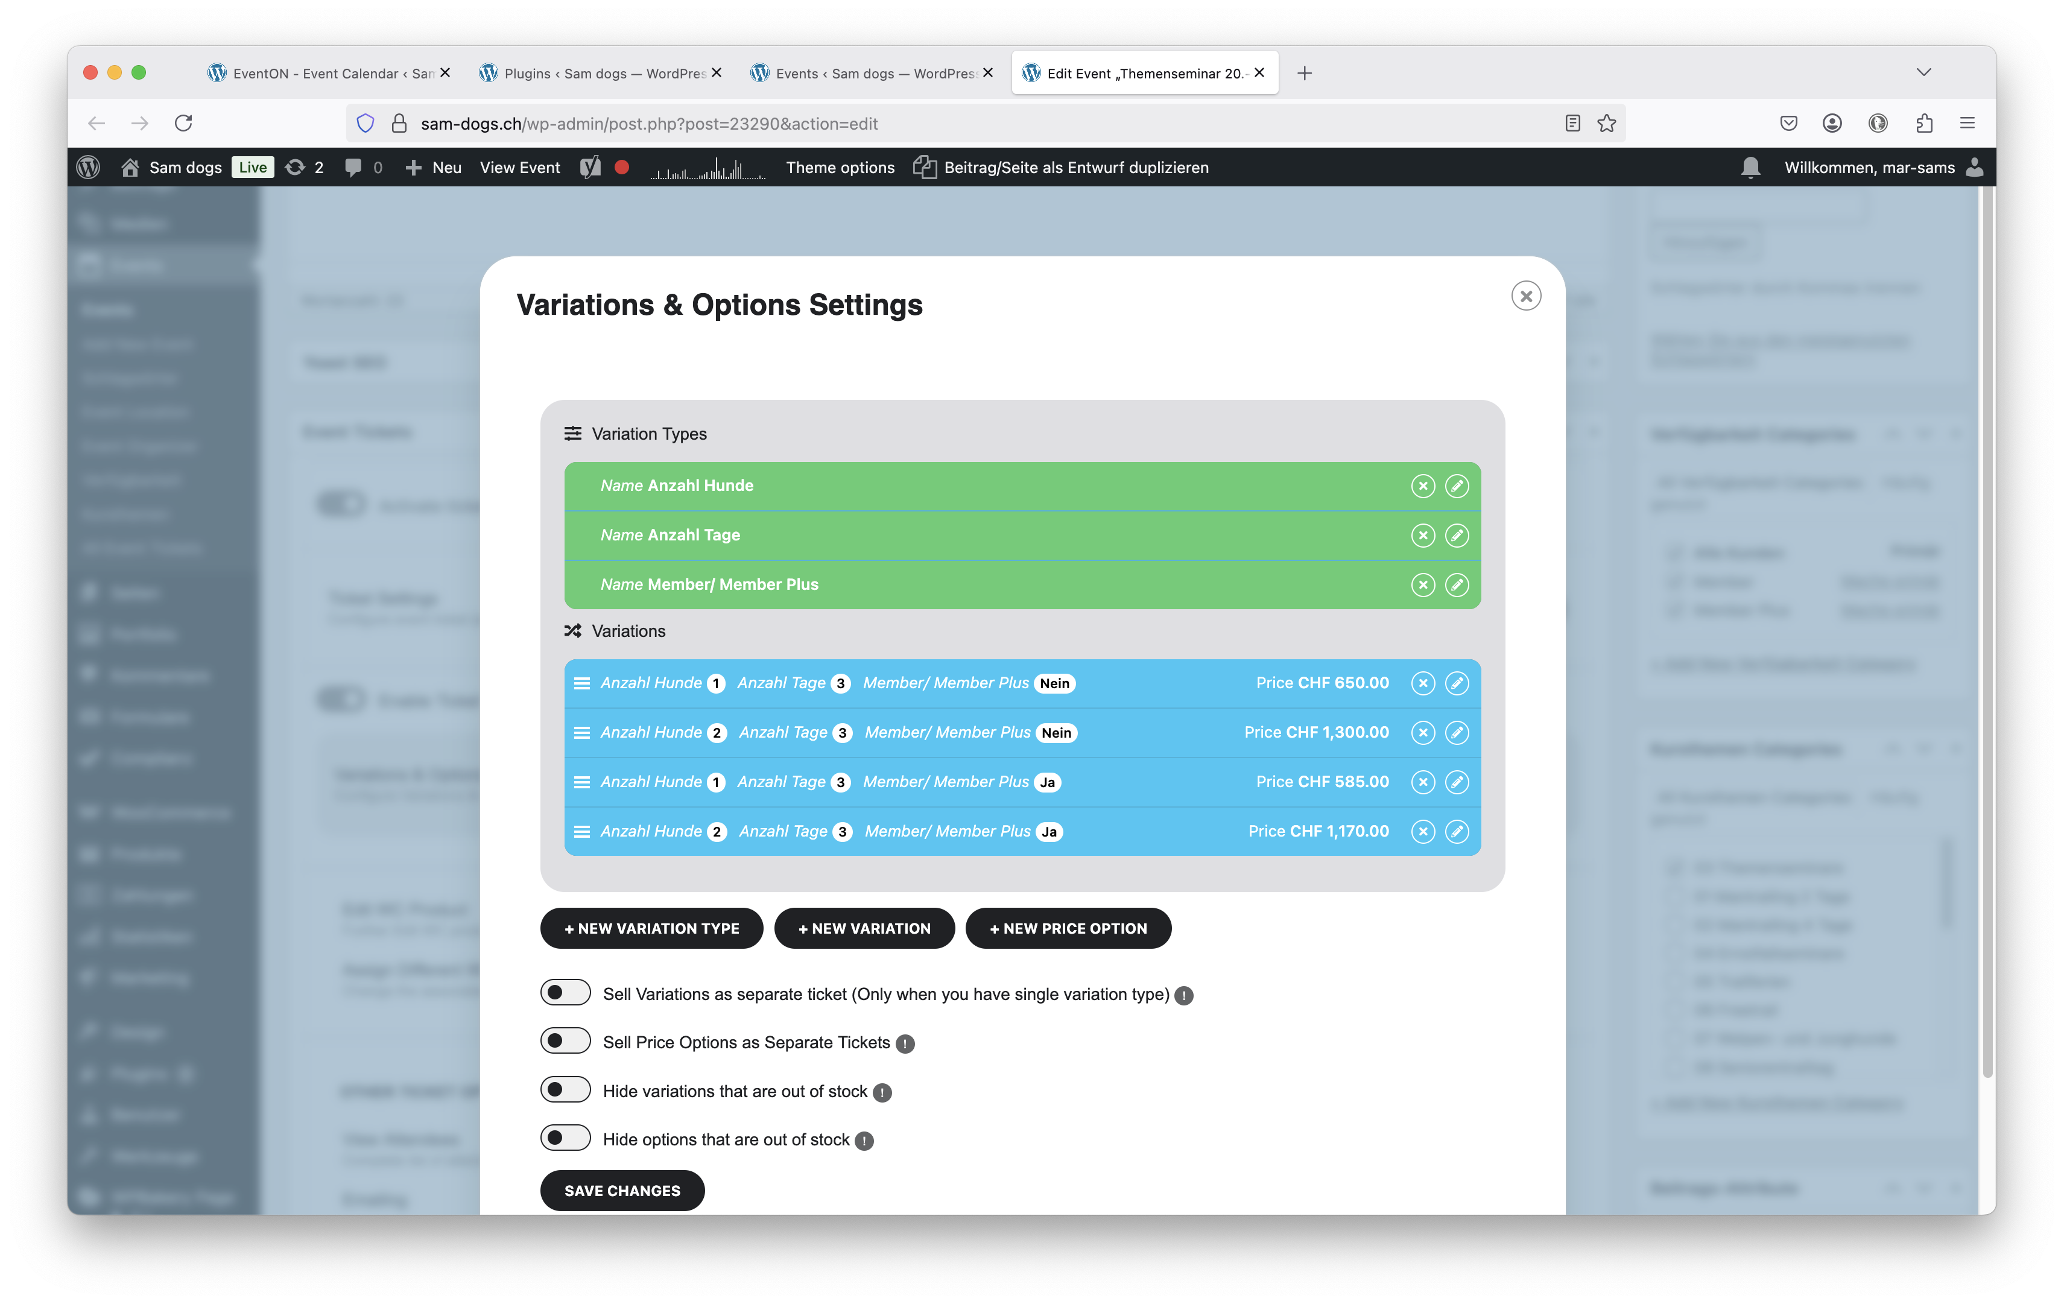Image resolution: width=2064 pixels, height=1304 pixels.
Task: Toggle Sell Price Options as Separate Tickets
Action: tap(565, 1041)
